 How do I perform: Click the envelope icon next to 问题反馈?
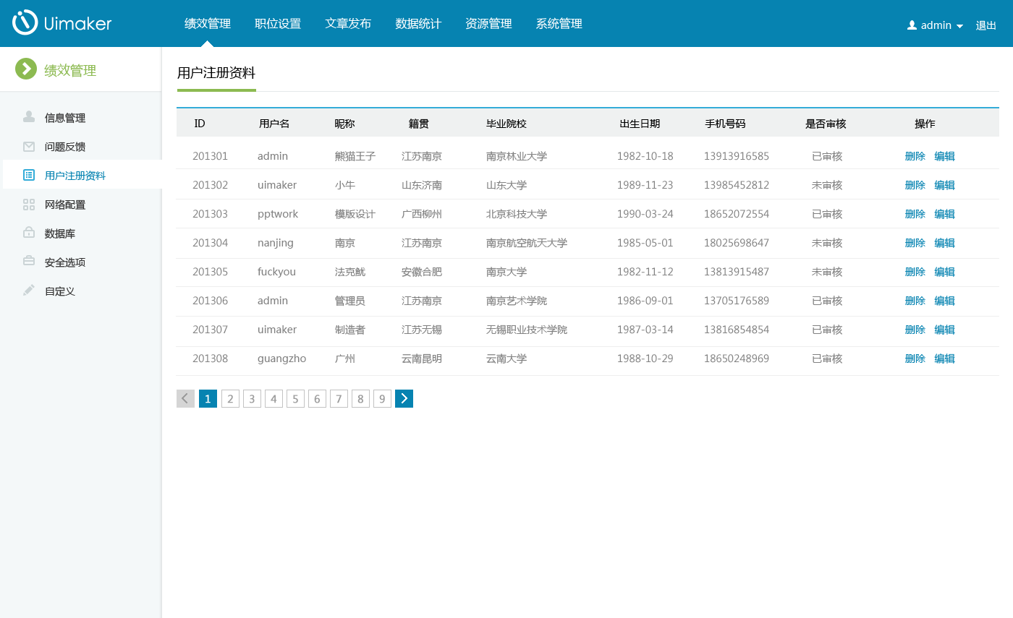[x=29, y=147]
